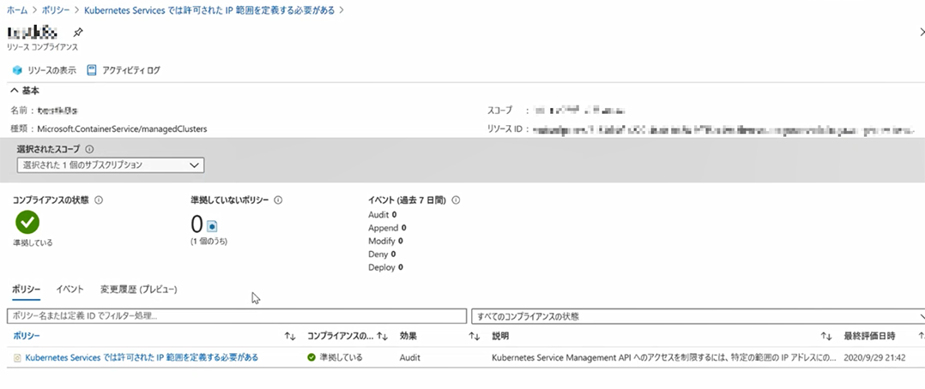Click info icon next to 選択されたスコープ
This screenshot has width=925, height=389.
89,149
